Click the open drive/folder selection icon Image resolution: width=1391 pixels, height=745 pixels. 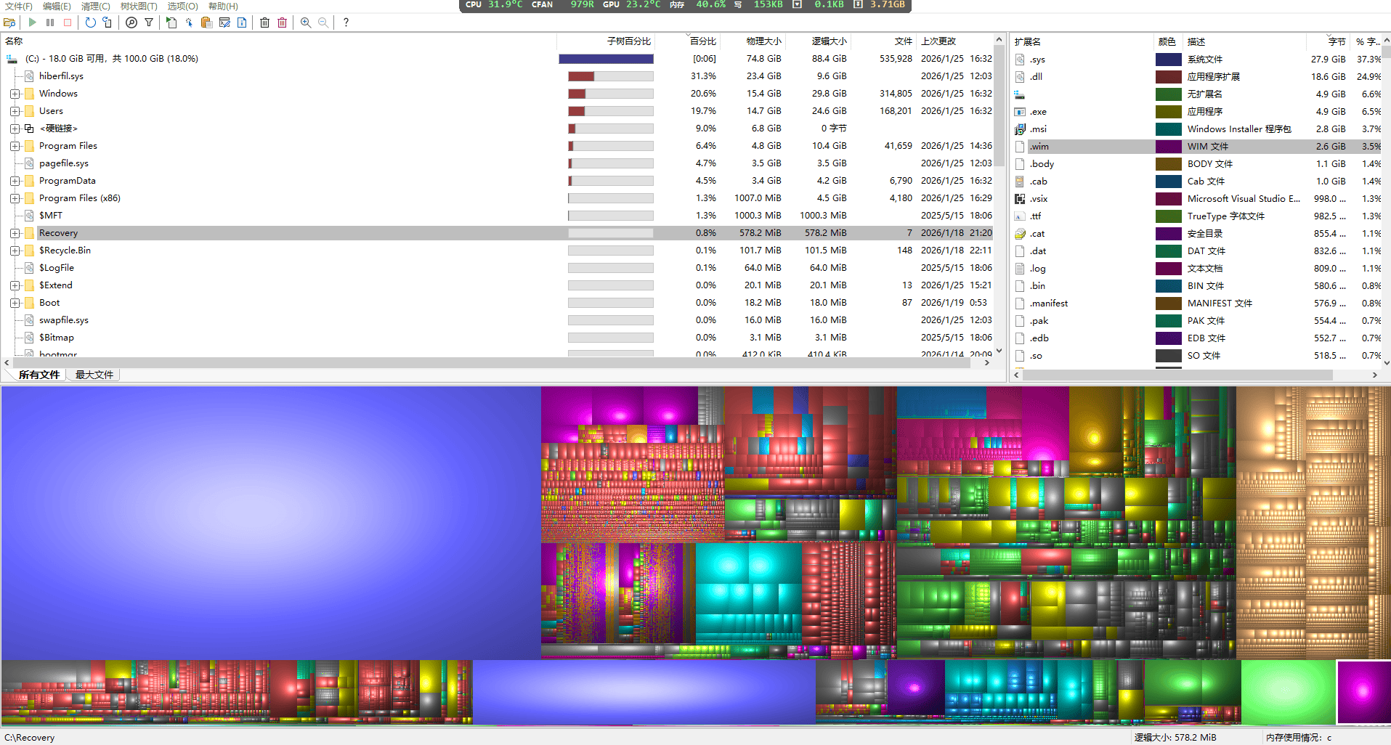coord(9,23)
